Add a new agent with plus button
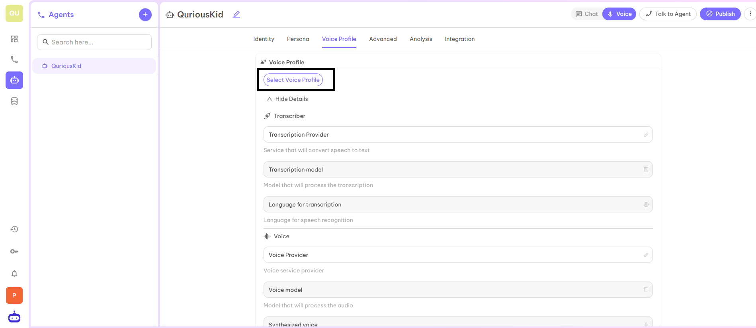Viewport: 756px width, 328px height. coord(145,15)
